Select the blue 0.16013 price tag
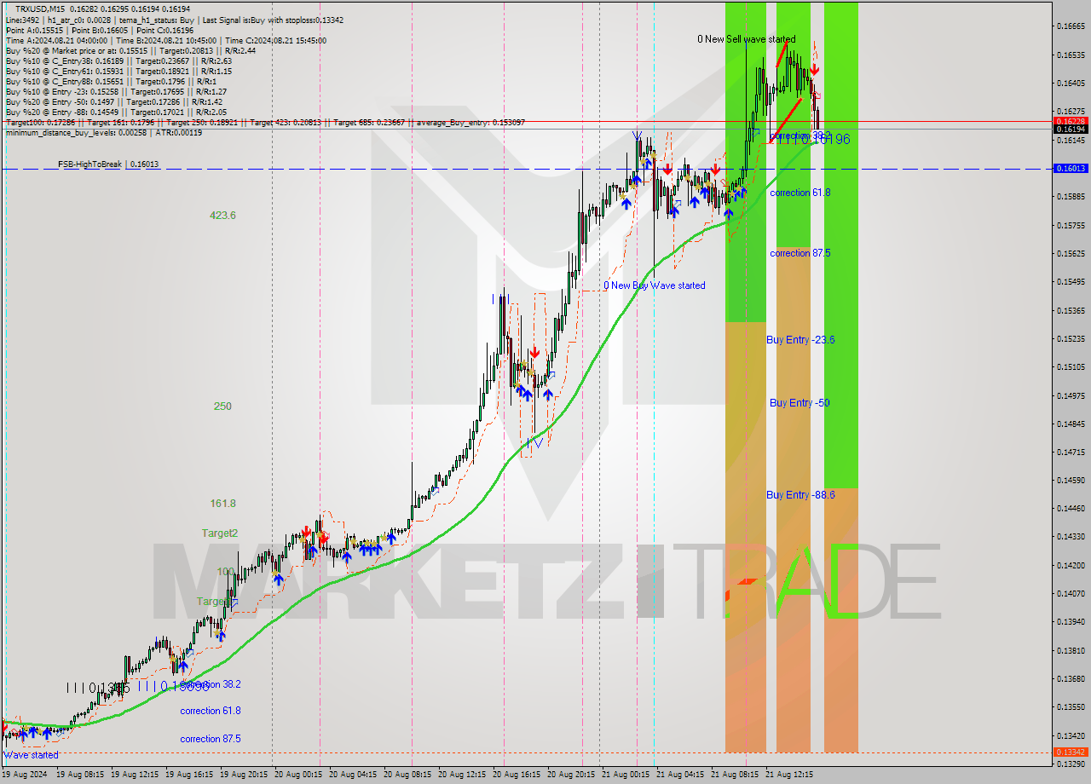The image size is (1091, 784). 1071,169
